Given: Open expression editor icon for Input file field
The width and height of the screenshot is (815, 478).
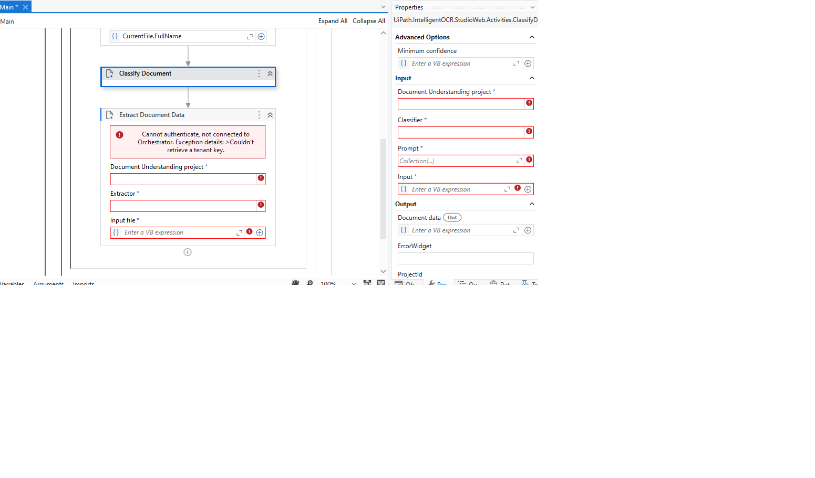Looking at the screenshot, I should (x=240, y=232).
